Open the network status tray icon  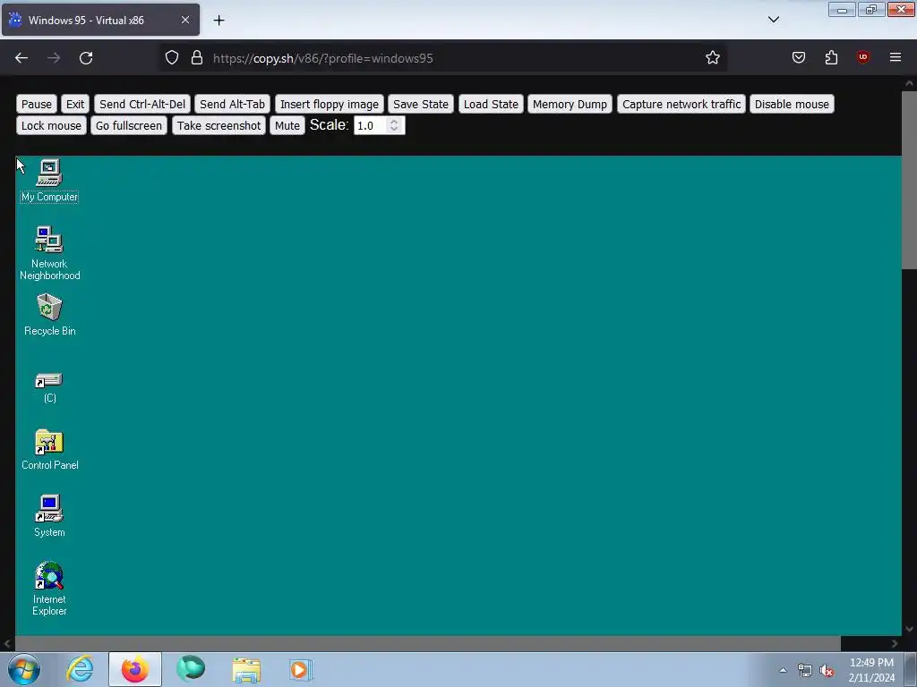pyautogui.click(x=805, y=670)
